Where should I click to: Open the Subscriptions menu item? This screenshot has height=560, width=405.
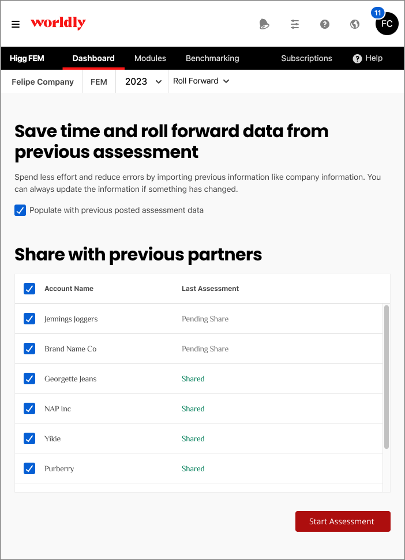pyautogui.click(x=306, y=58)
